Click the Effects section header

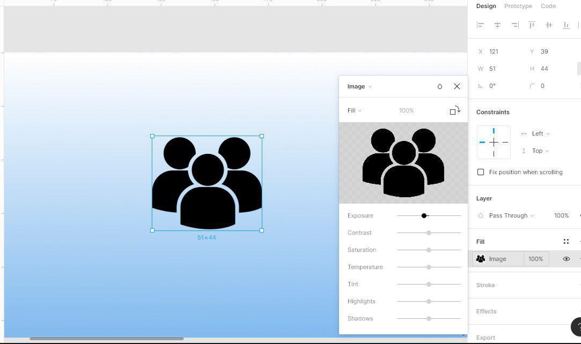pyautogui.click(x=486, y=311)
